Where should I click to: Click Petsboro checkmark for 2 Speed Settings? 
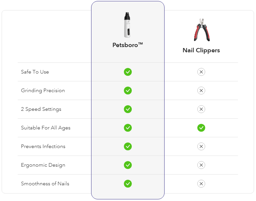tap(128, 109)
